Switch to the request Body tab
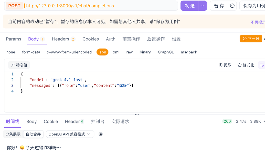265x155 pixels. click(36, 39)
